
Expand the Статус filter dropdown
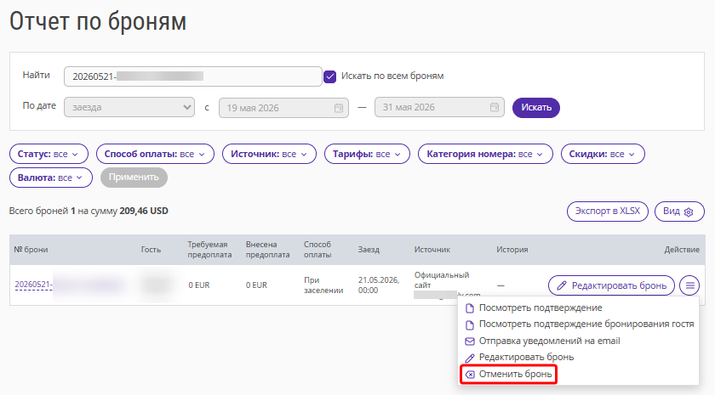(x=49, y=154)
